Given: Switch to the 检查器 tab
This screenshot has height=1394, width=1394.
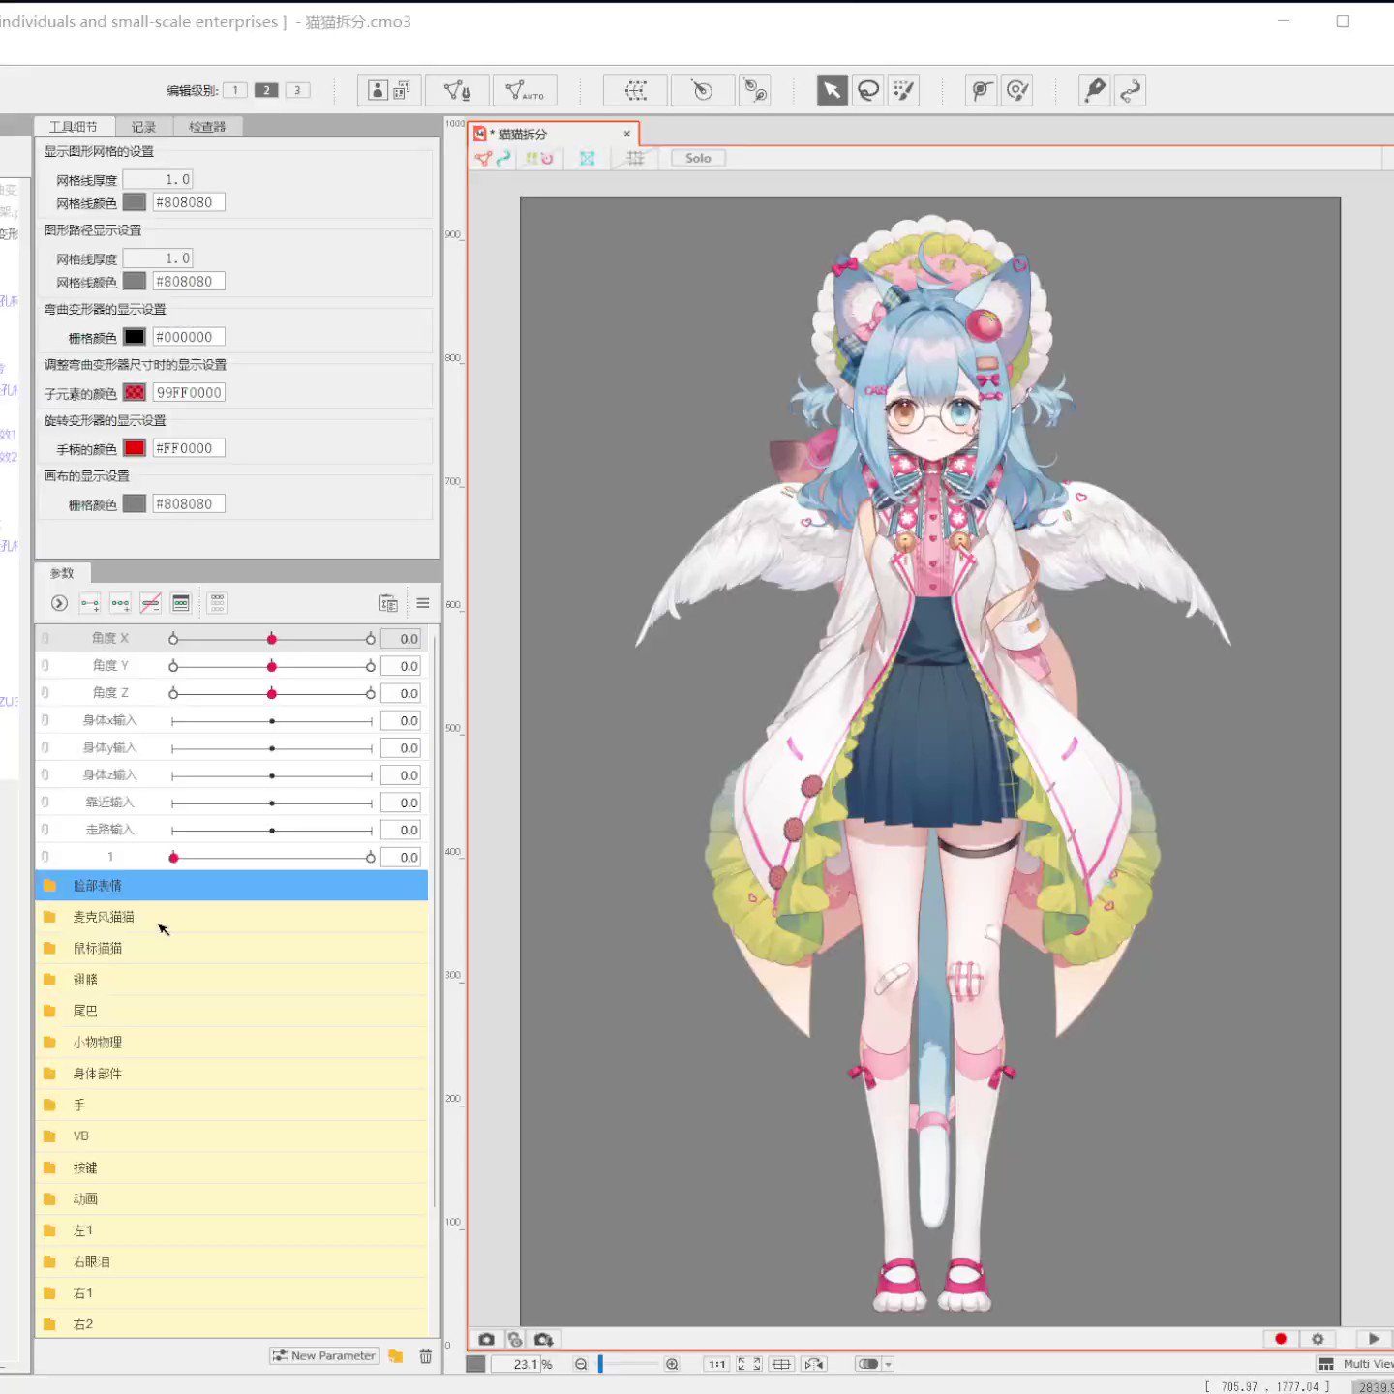Looking at the screenshot, I should (207, 127).
